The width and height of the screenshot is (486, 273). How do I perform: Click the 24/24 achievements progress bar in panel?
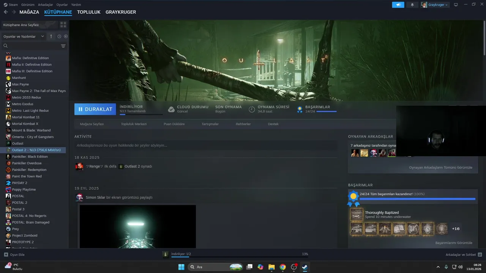coord(417,199)
